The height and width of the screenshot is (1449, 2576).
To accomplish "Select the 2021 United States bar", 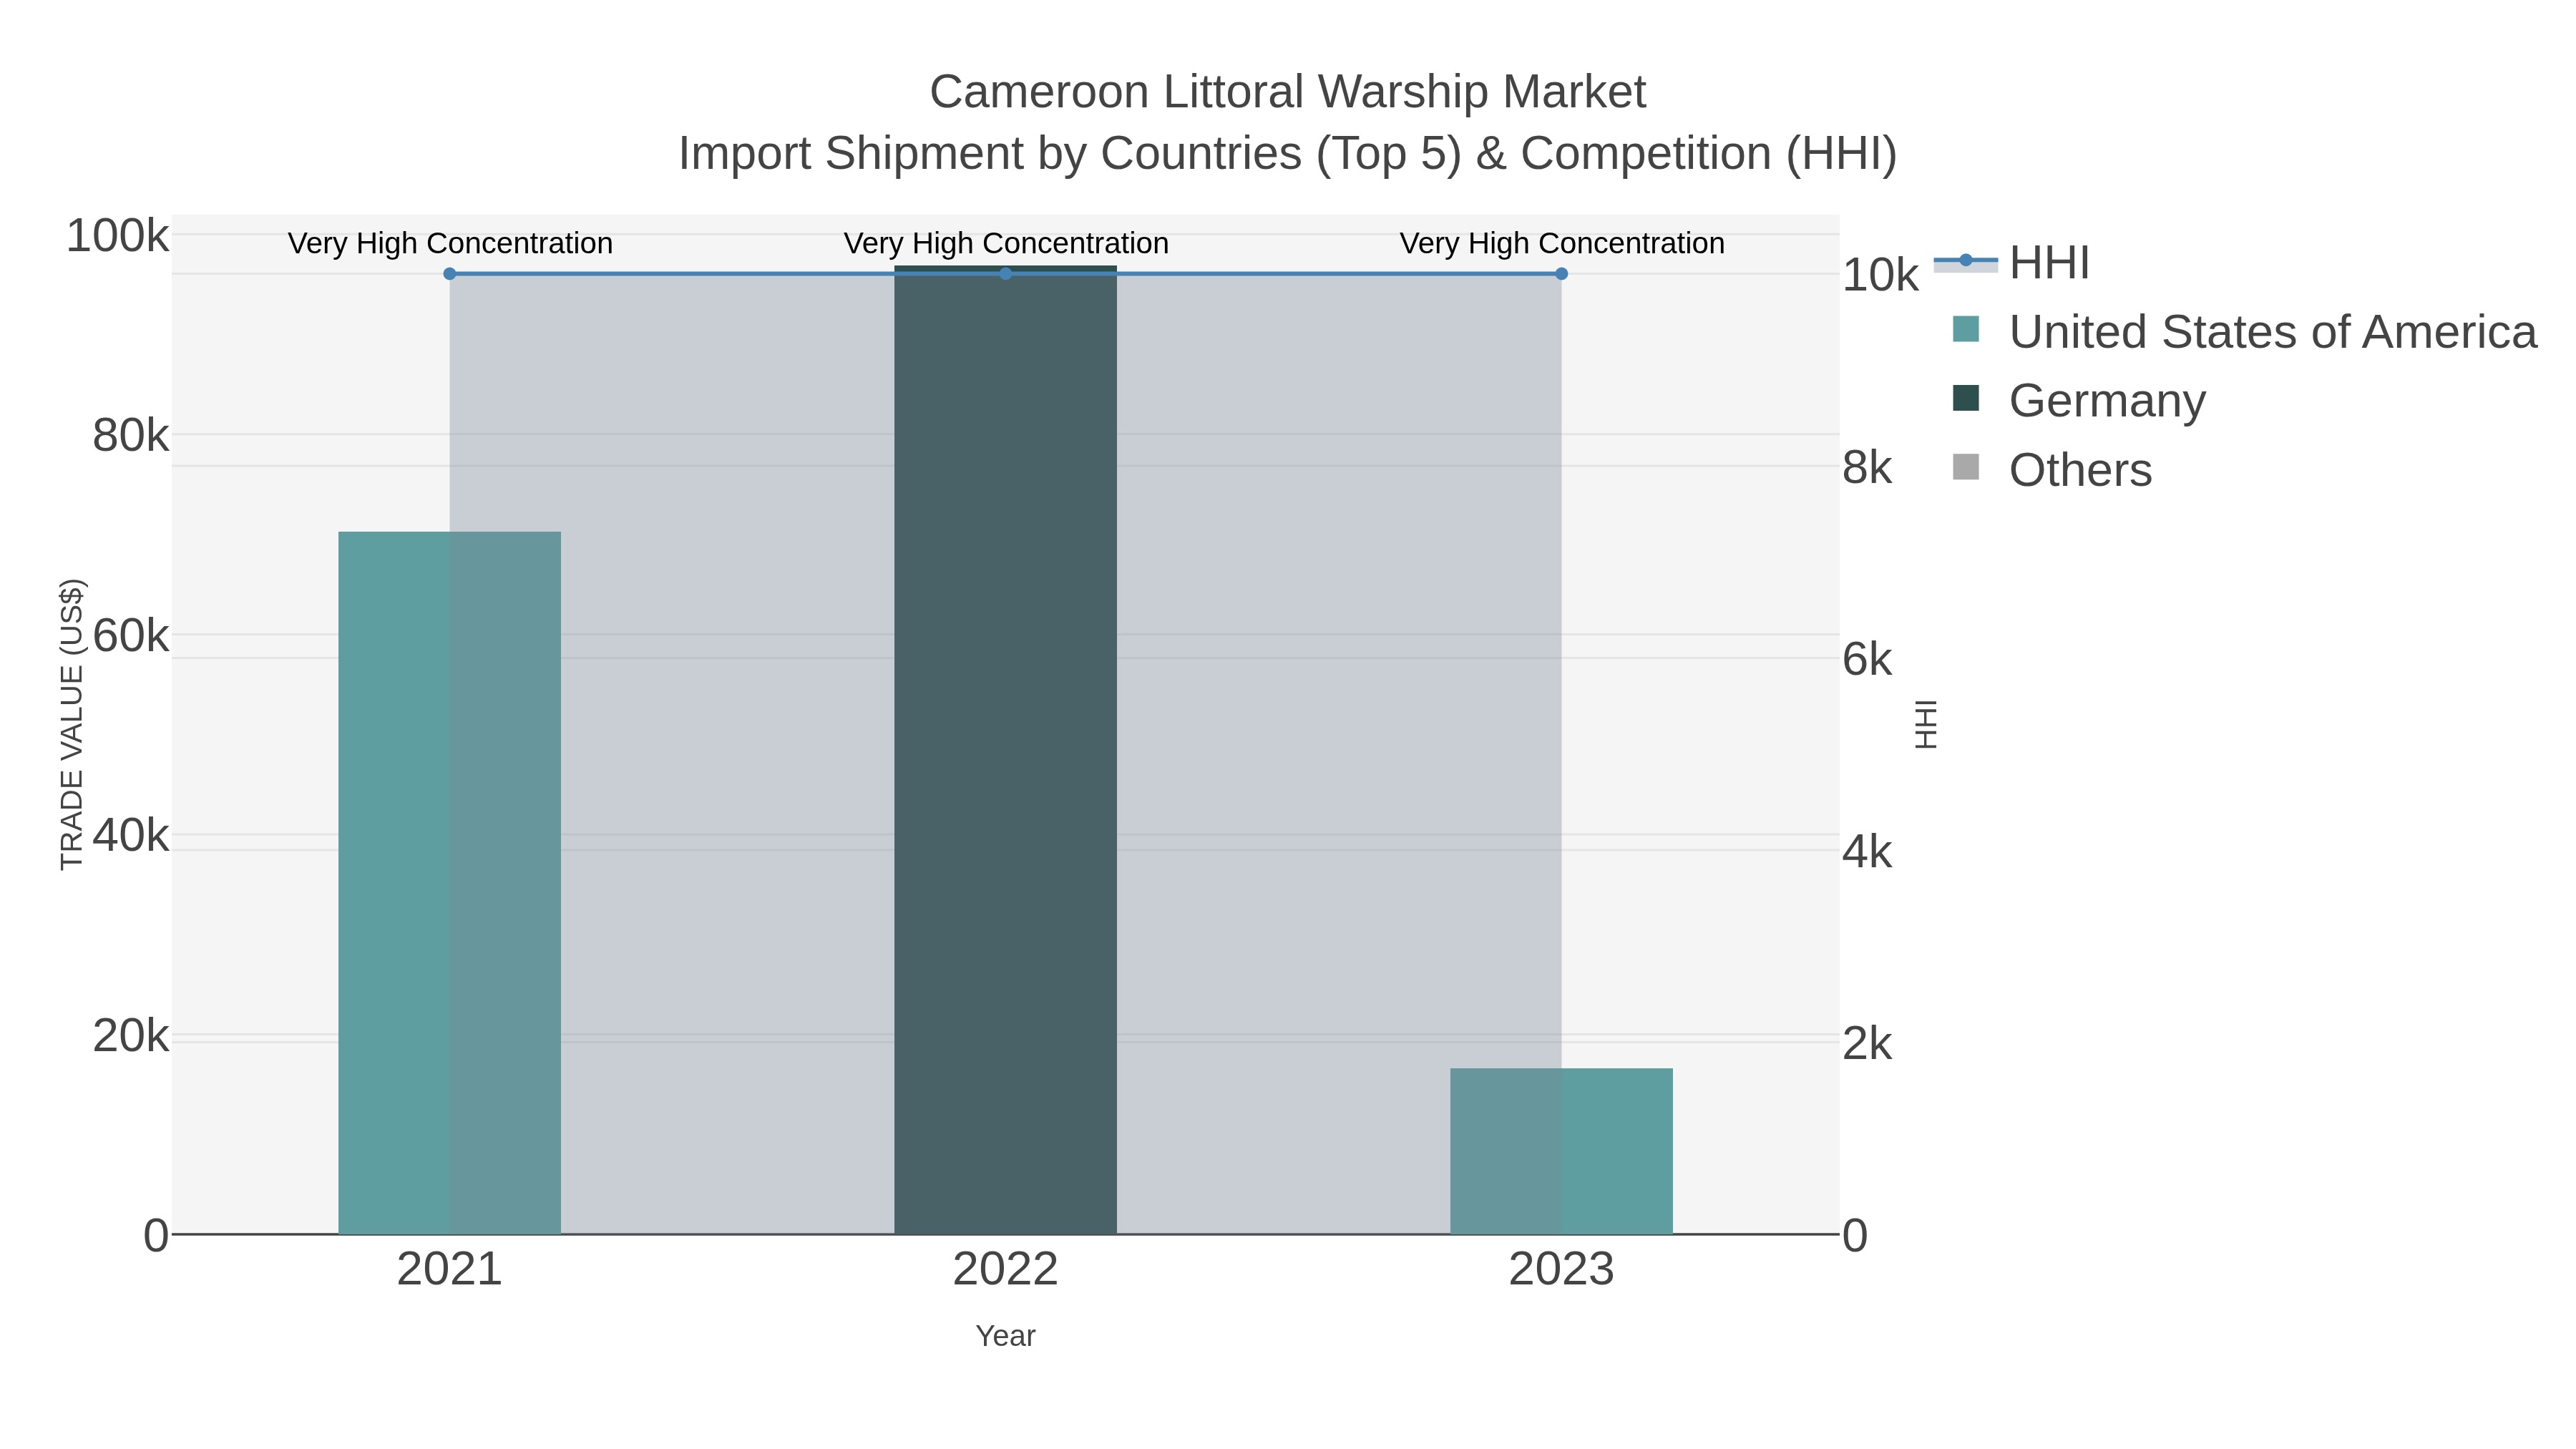I will click(x=449, y=883).
